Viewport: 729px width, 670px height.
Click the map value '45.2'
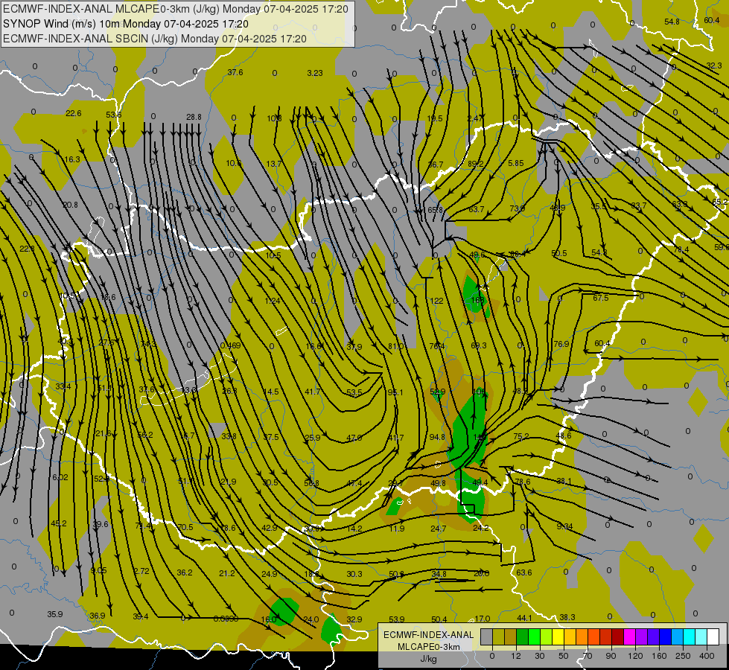pyautogui.click(x=59, y=523)
